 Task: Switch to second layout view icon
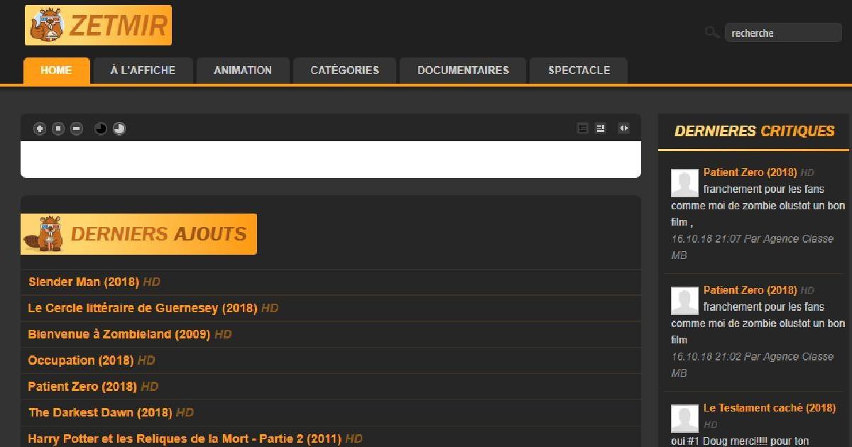601,128
